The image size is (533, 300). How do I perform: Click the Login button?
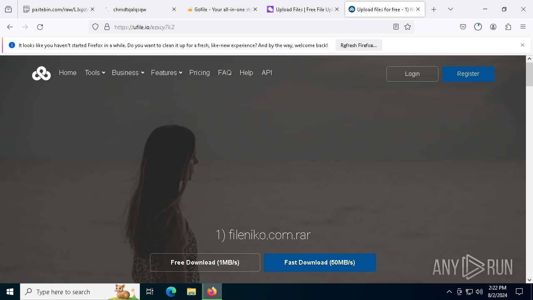[x=412, y=74]
